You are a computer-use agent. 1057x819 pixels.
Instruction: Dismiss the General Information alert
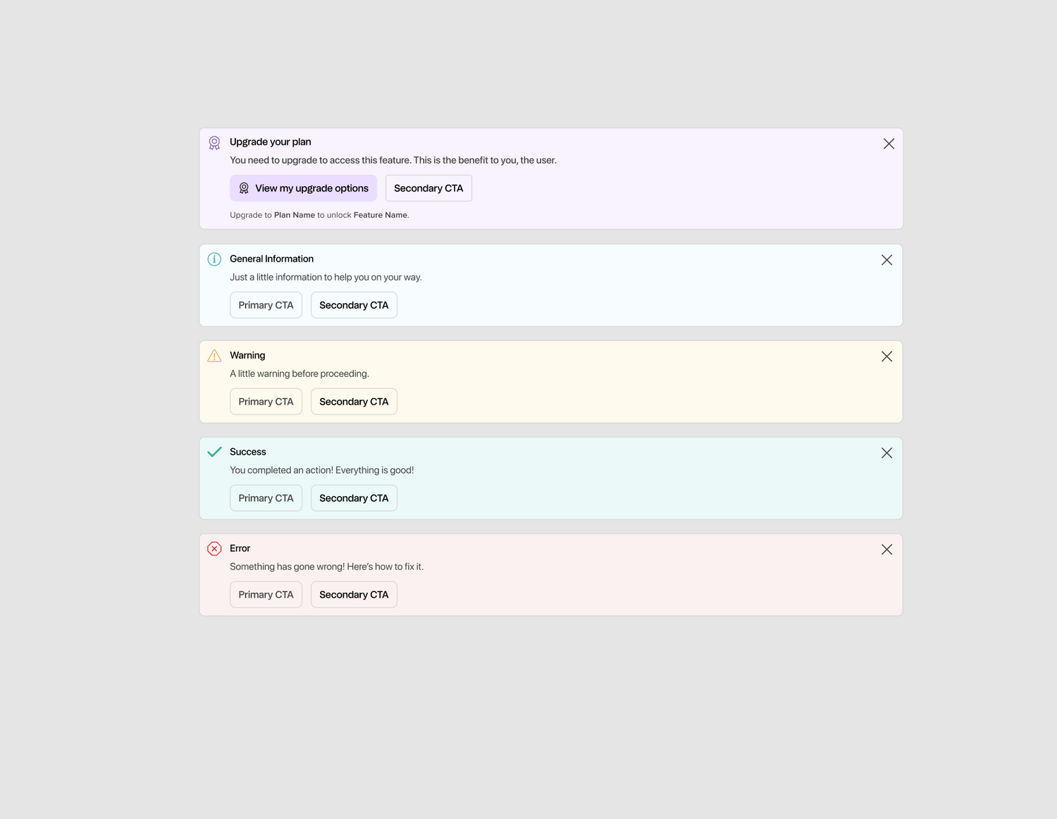[886, 260]
